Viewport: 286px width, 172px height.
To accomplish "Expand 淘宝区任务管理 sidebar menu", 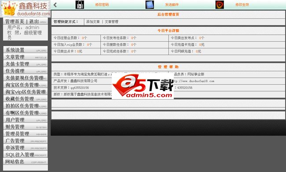I will point(26,85).
